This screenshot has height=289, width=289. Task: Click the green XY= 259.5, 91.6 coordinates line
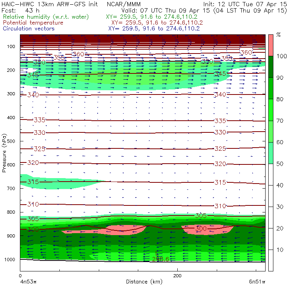coord(152,17)
